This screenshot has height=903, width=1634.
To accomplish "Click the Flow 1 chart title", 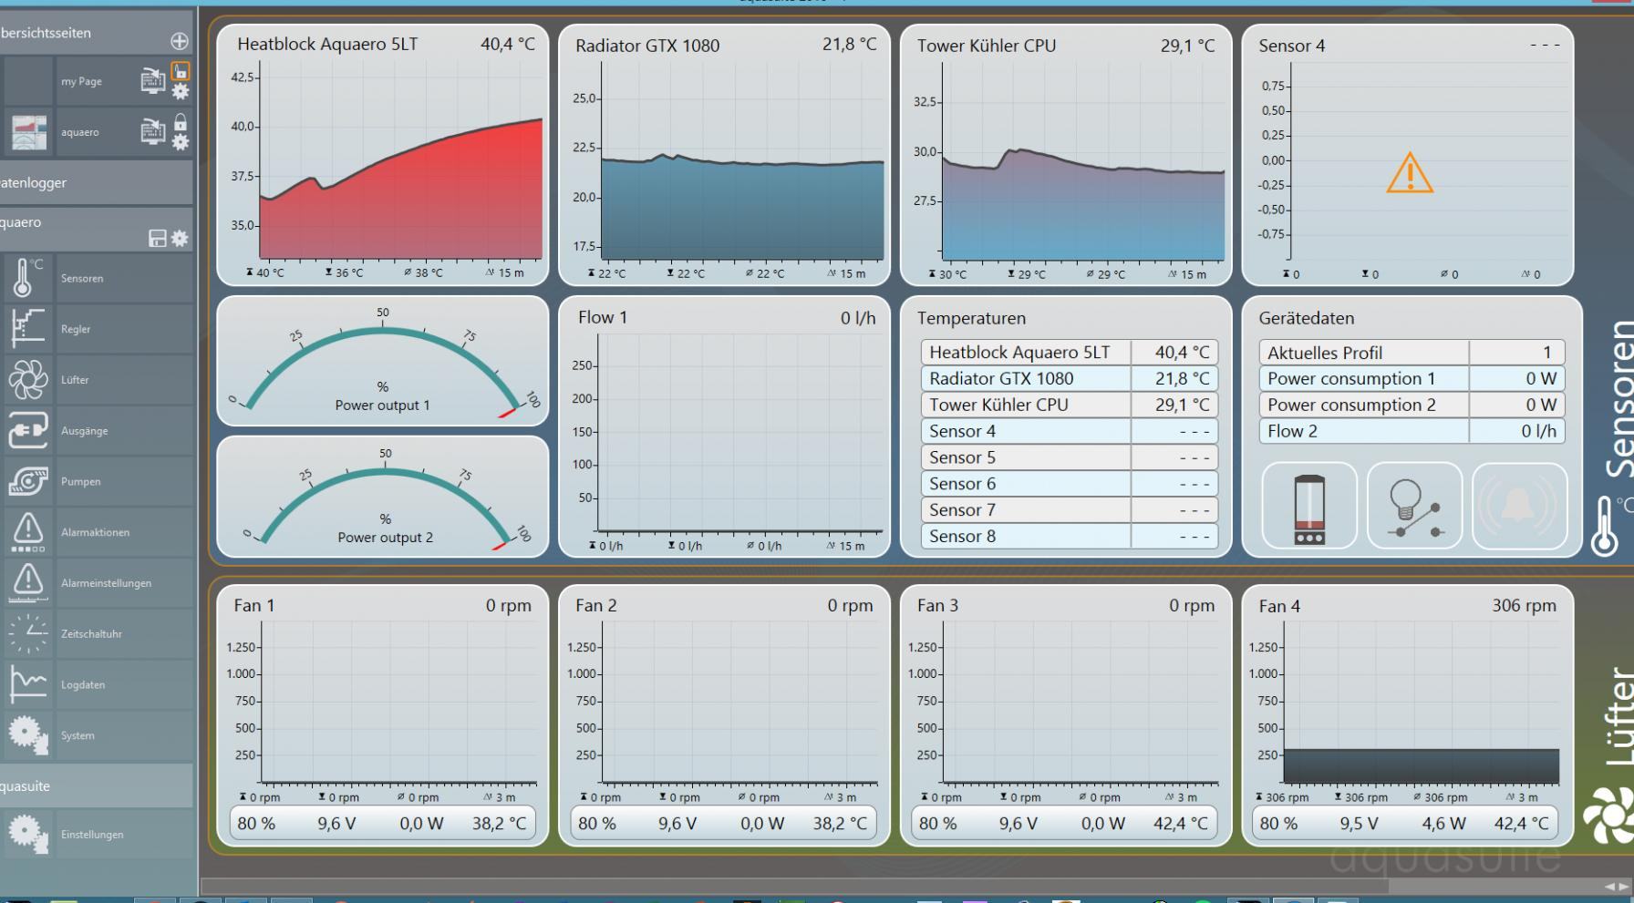I will 603,317.
